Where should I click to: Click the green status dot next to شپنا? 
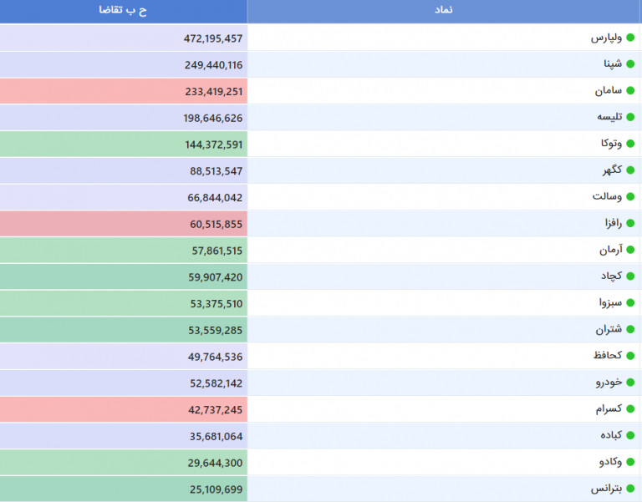(631, 65)
